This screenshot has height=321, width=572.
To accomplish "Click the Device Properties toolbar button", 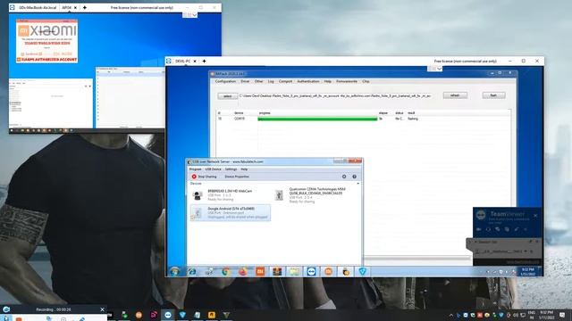I will (x=237, y=177).
